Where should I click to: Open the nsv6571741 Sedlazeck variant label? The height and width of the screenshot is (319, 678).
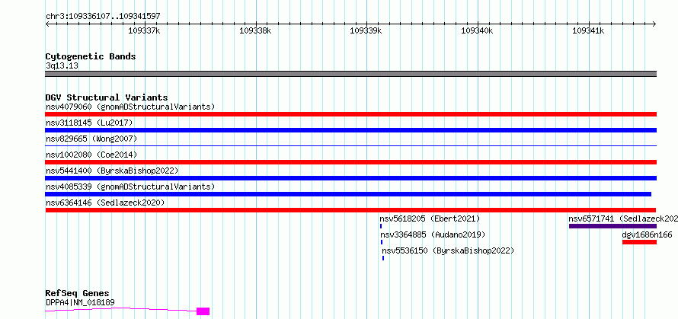click(623, 219)
